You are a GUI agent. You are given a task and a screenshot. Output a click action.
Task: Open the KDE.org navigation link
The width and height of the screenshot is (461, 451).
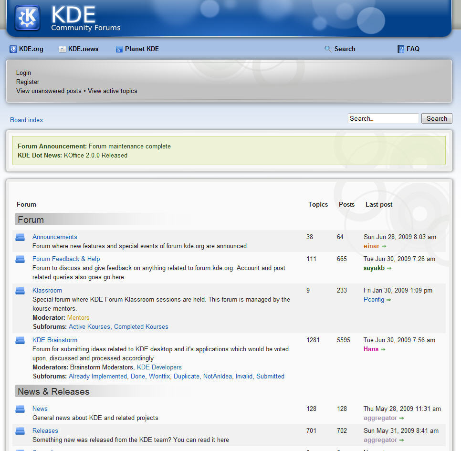(x=31, y=49)
